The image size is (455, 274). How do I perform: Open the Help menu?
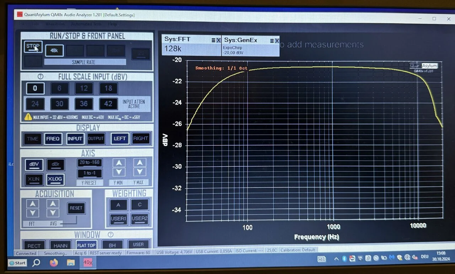point(112,24)
